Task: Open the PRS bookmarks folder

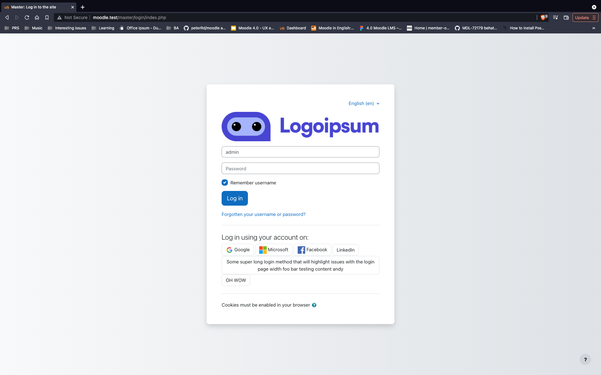Action: pyautogui.click(x=12, y=28)
